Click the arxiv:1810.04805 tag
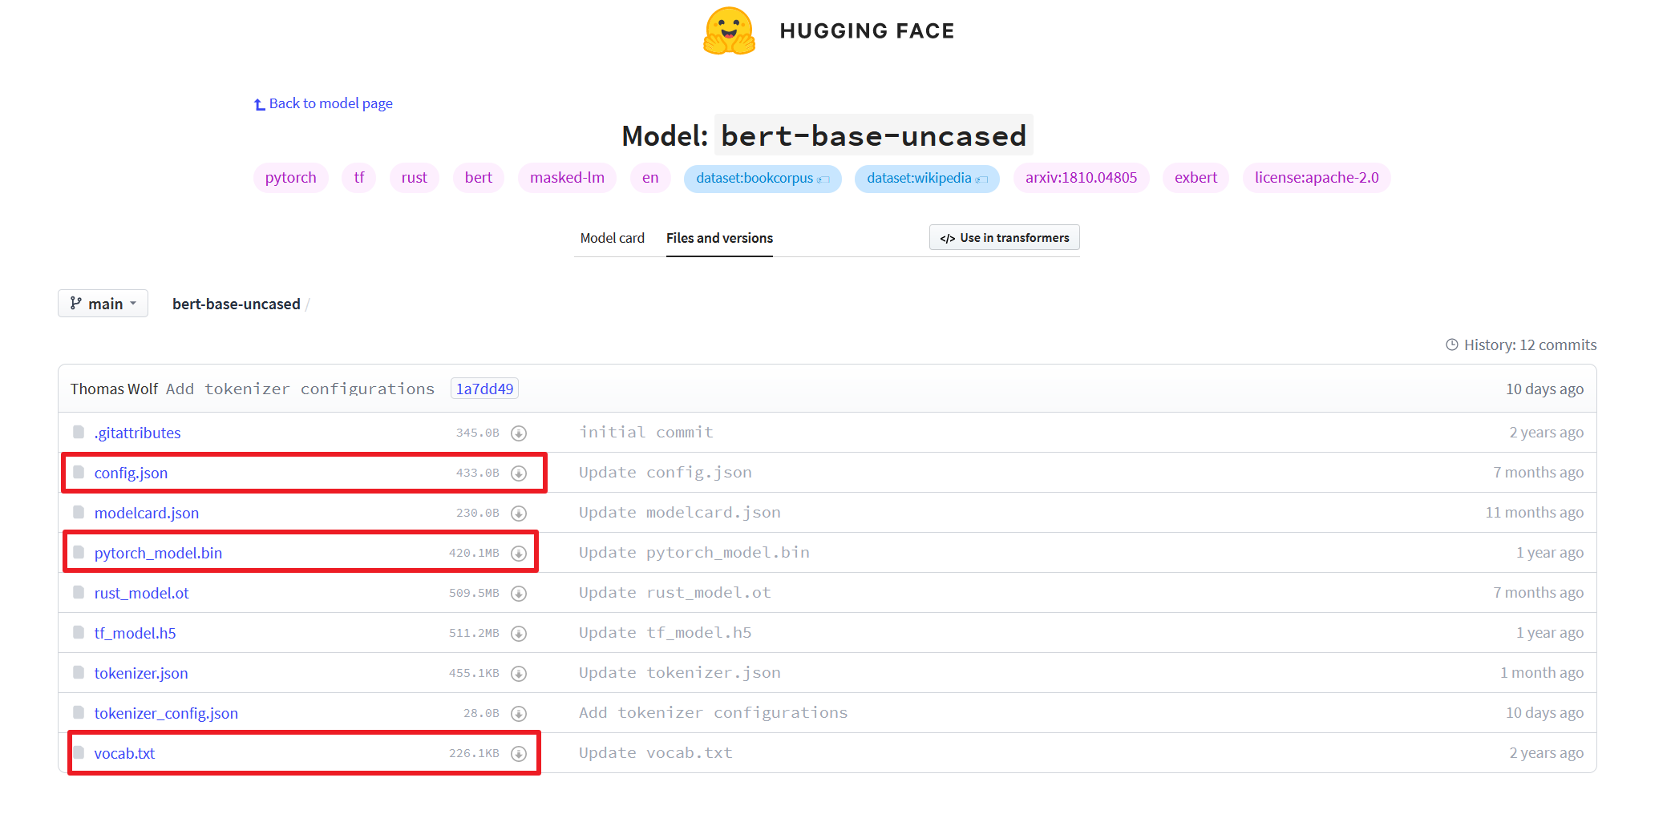 tap(1081, 178)
